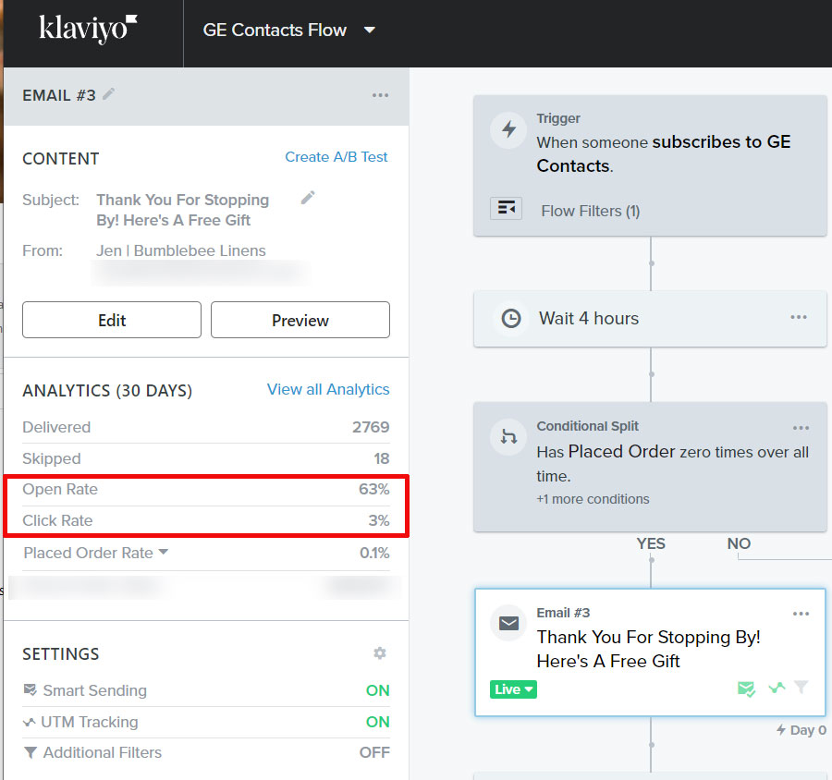
Task: Open the Live status dropdown
Action: (515, 689)
